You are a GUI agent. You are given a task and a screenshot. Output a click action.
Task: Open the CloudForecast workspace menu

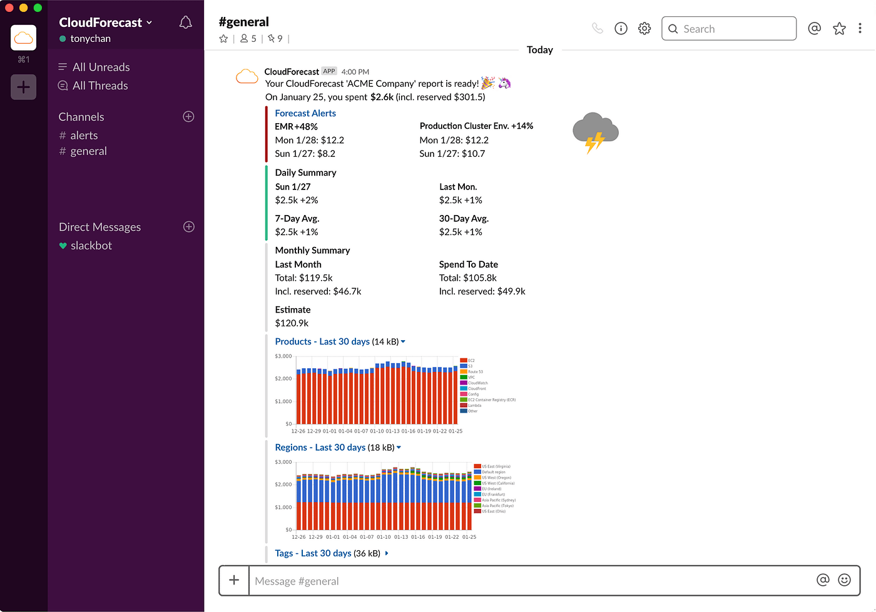coord(106,23)
